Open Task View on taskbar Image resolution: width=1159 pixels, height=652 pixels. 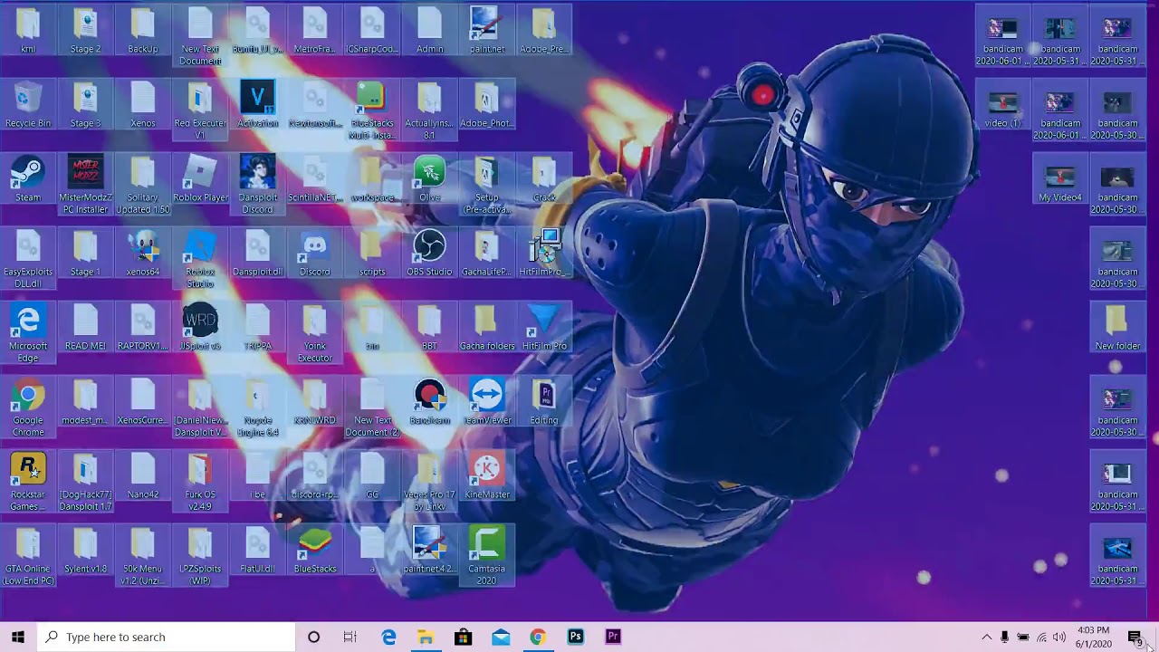(350, 637)
